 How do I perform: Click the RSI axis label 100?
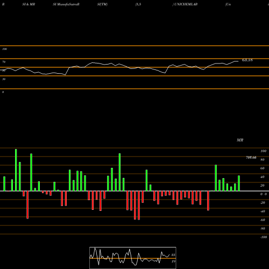[x=4, y=49]
